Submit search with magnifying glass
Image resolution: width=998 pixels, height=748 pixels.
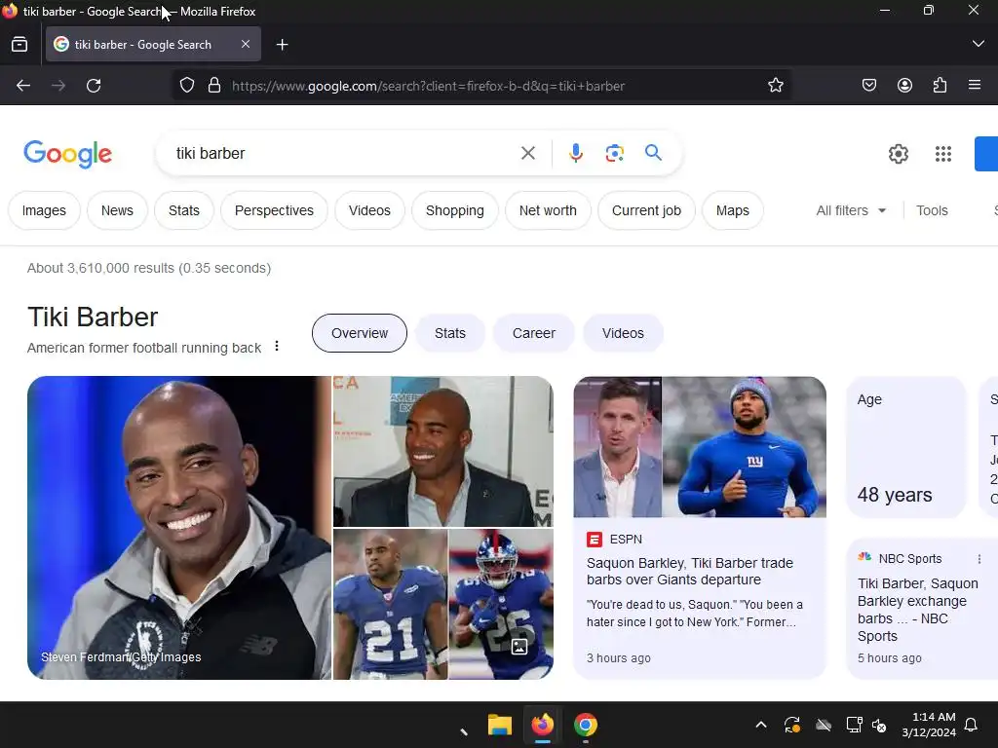point(653,153)
